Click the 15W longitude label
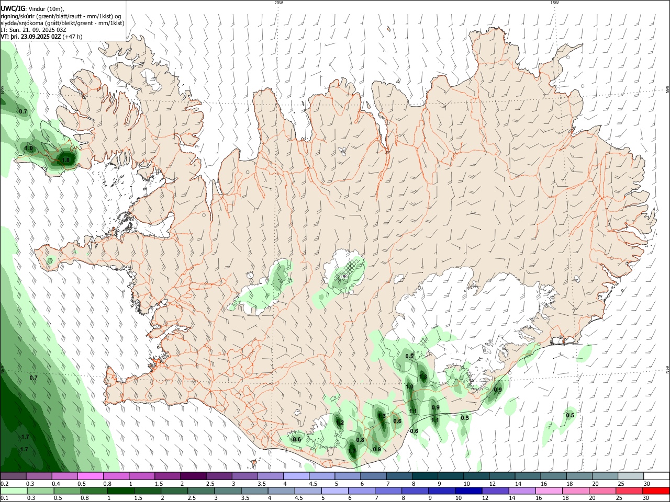The image size is (670, 502). [554, 3]
